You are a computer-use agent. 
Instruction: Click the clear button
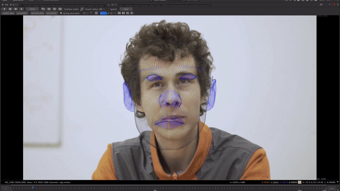pos(126,9)
